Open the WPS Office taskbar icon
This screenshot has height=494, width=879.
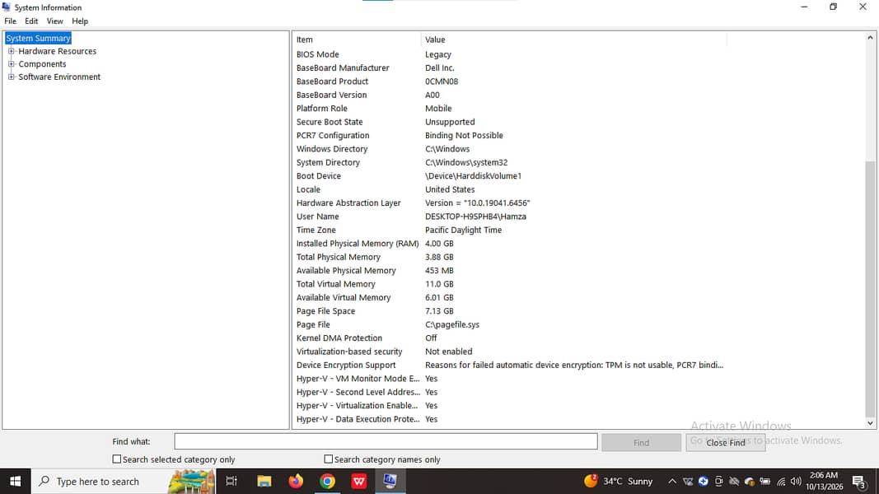point(359,481)
